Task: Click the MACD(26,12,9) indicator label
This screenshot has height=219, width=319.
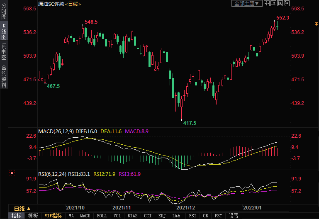Action: (x=56, y=131)
